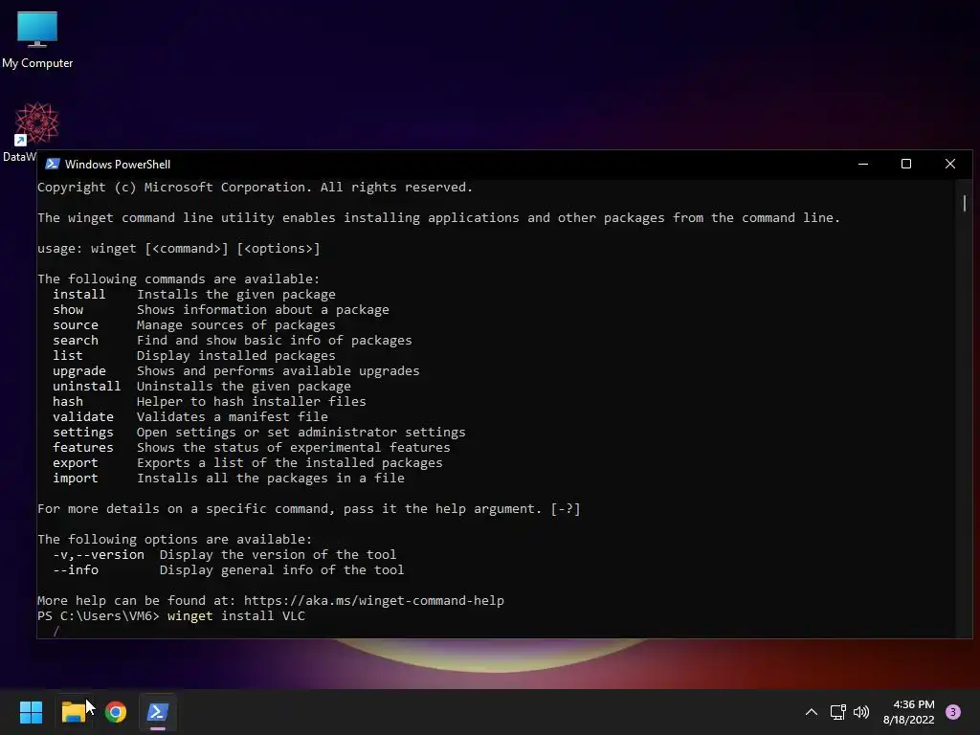Close the Windows PowerShell window
The image size is (980, 735).
point(950,164)
